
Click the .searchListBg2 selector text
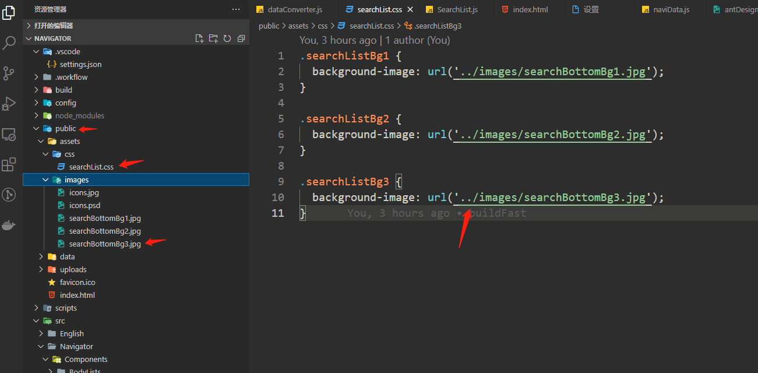coord(344,119)
